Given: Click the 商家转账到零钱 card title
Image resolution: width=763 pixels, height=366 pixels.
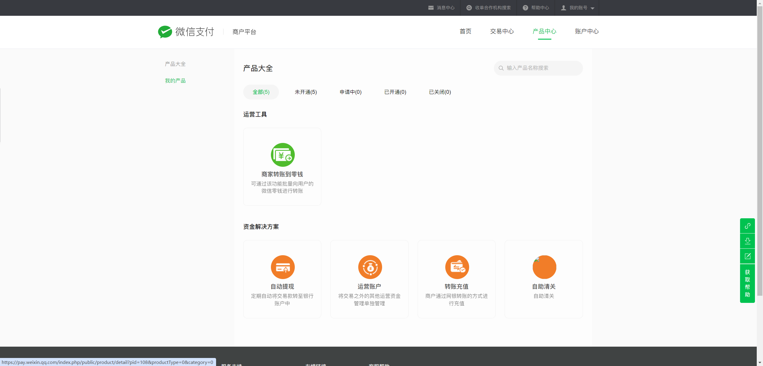Looking at the screenshot, I should pyautogui.click(x=282, y=174).
